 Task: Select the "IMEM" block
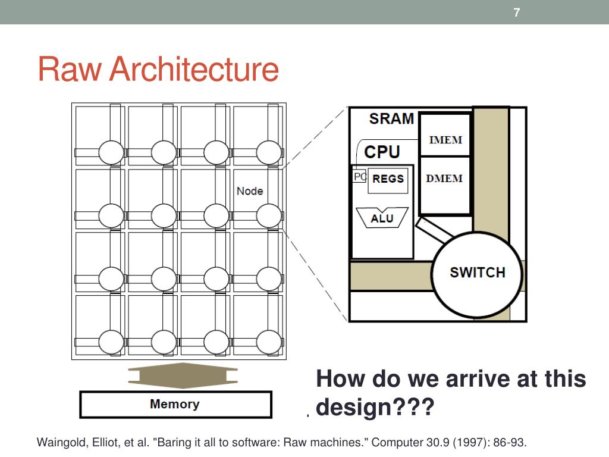tap(445, 135)
